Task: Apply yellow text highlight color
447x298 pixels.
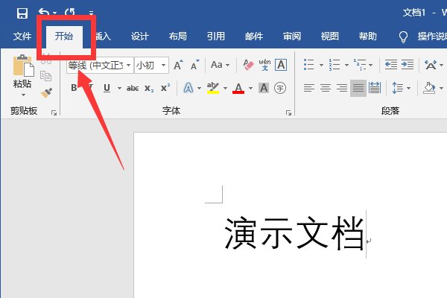Action: [213, 88]
